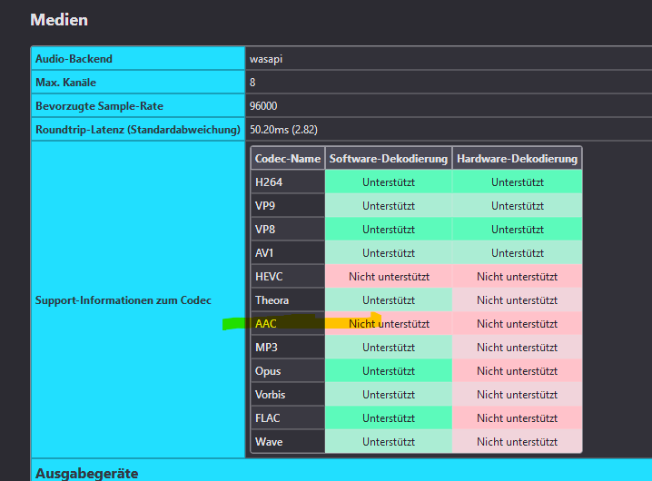Screen dimensions: 652x481
Task: Click AAC hardware Nicht unterstützt cell
Action: point(517,324)
